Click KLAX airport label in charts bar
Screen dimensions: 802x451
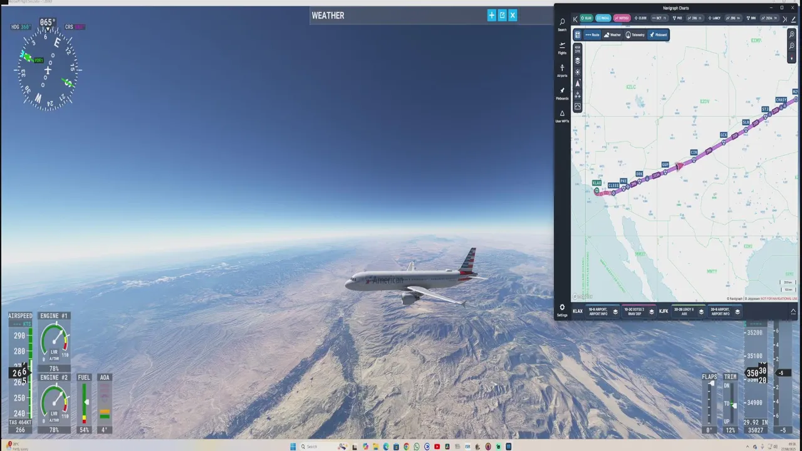coord(578,311)
